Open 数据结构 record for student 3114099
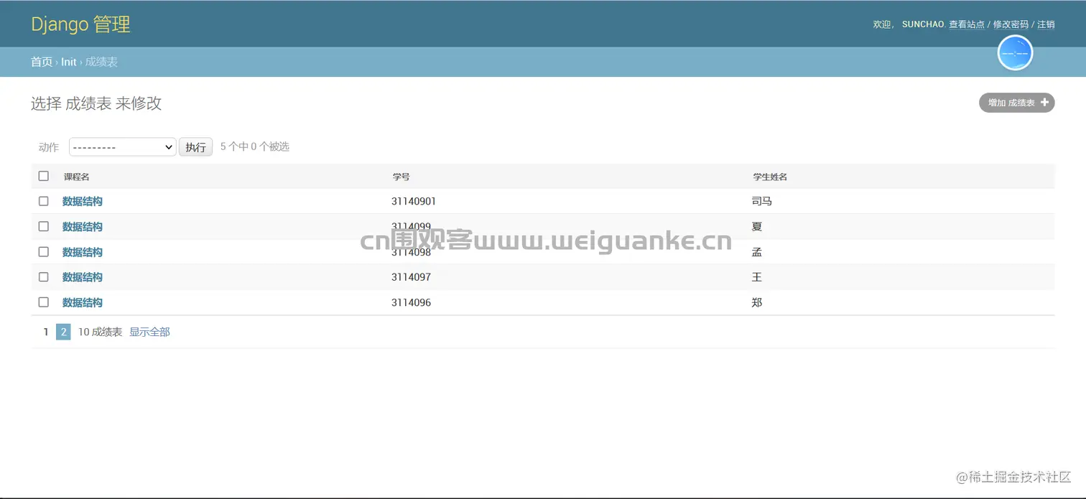 (83, 226)
